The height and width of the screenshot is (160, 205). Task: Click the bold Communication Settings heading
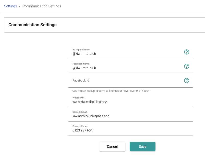point(32,25)
